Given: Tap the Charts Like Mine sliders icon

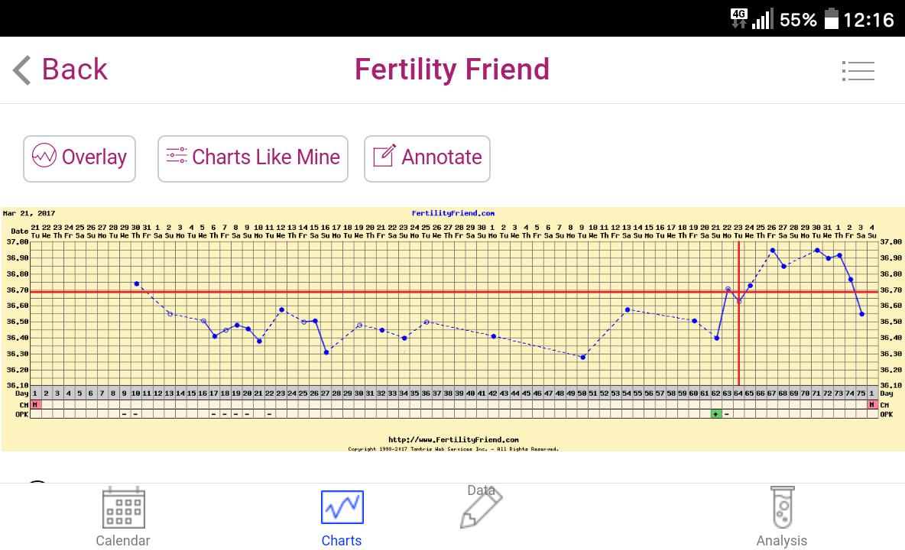Looking at the screenshot, I should (176, 156).
